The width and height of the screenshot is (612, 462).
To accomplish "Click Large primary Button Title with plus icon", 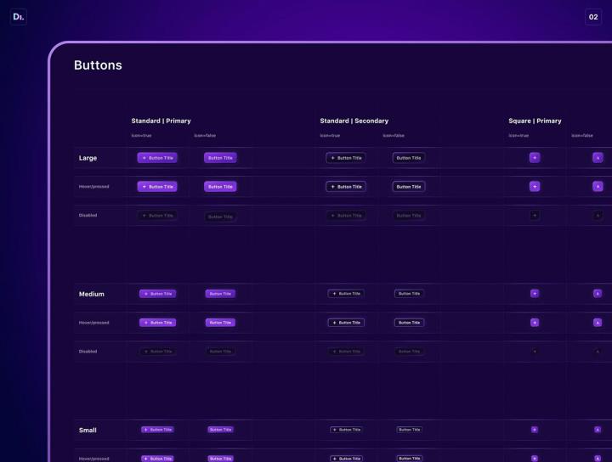I will [x=157, y=157].
